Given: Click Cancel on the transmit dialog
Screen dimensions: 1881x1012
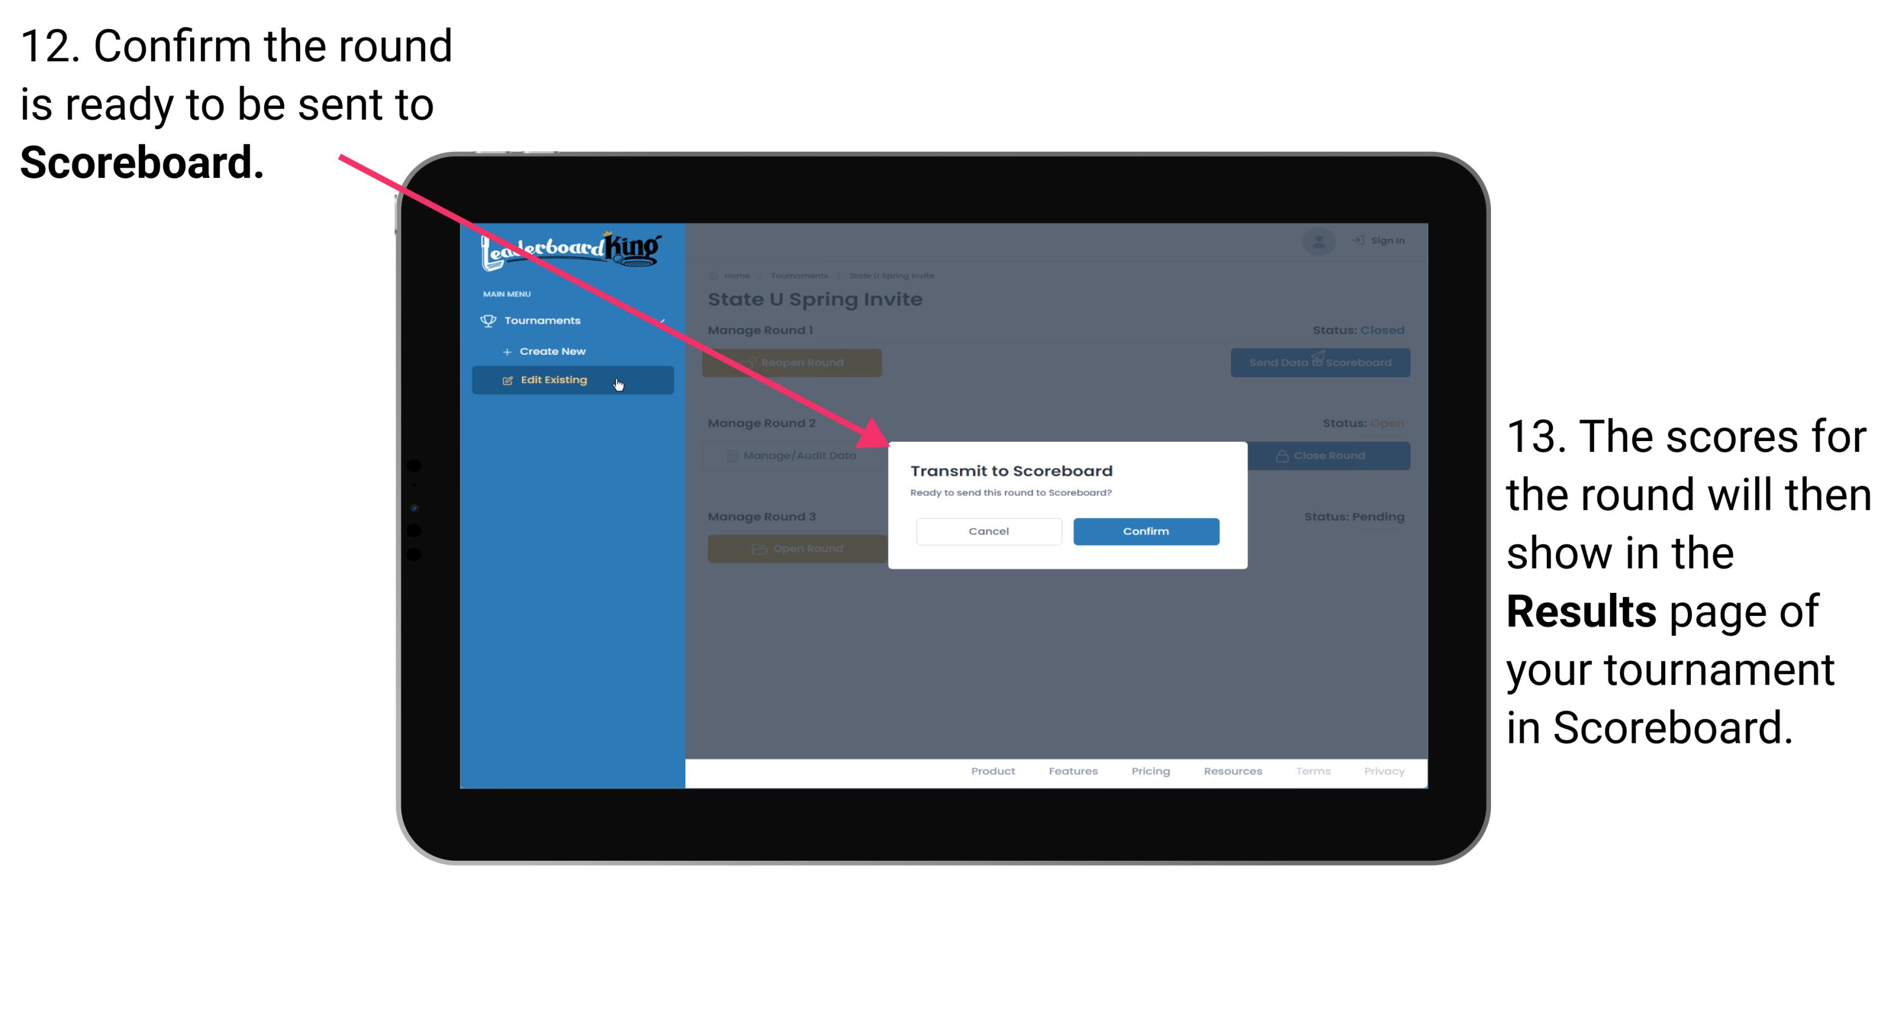Looking at the screenshot, I should coord(988,531).
